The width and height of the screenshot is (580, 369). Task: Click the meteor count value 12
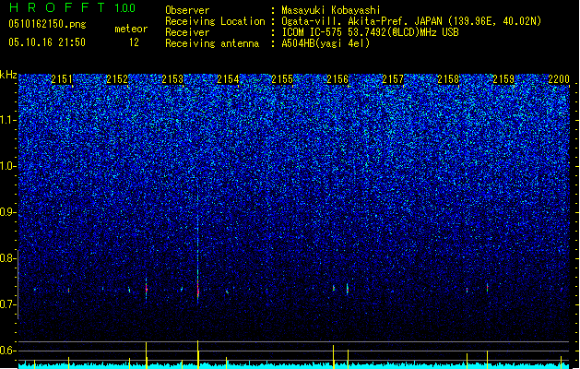(x=134, y=42)
